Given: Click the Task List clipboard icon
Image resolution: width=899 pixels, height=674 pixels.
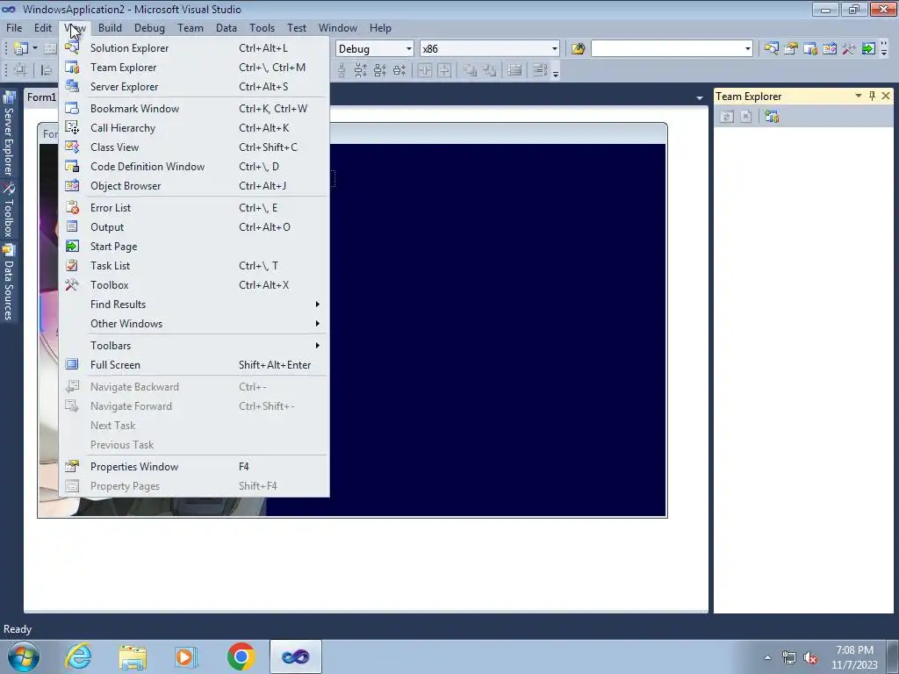Looking at the screenshot, I should (x=72, y=265).
